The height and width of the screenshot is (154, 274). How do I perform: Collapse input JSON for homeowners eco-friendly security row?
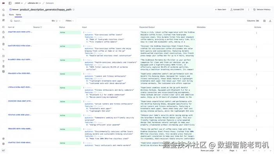coord(84,115)
